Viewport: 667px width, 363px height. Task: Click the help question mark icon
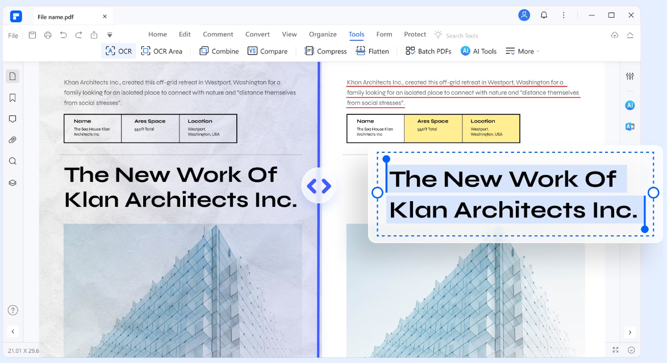pos(12,310)
